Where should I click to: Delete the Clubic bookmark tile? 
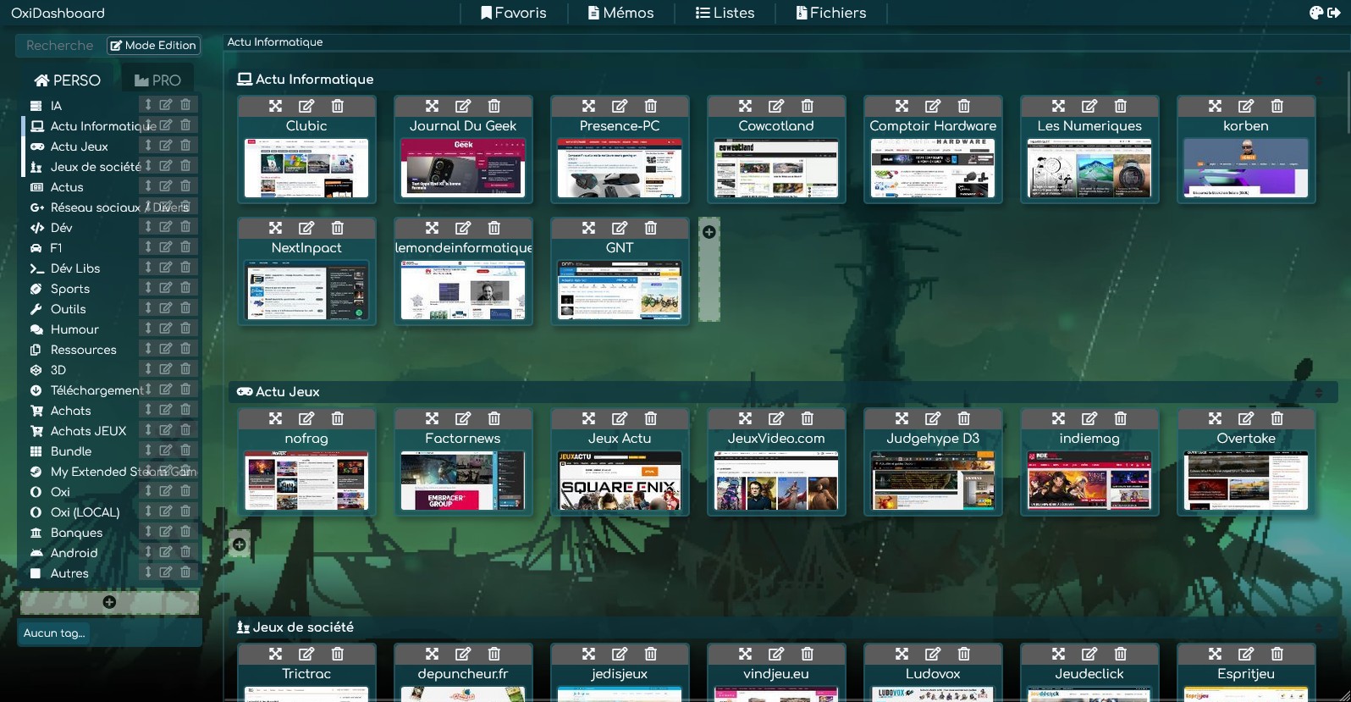pyautogui.click(x=338, y=106)
